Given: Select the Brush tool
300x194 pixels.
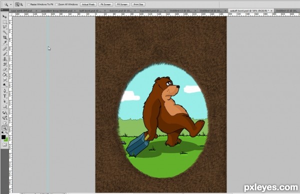Looking at the screenshot, I should pyautogui.click(x=4, y=54).
